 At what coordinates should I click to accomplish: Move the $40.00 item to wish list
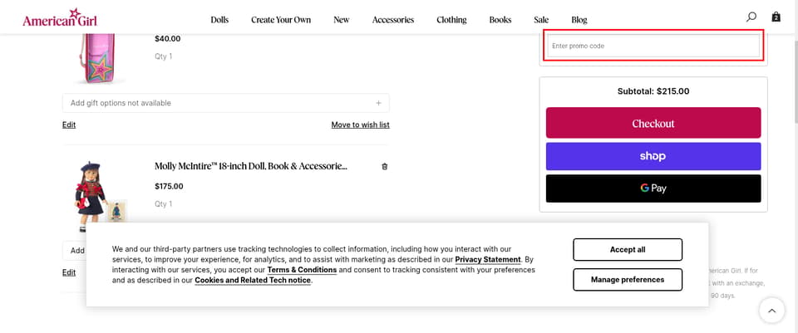tap(360, 125)
